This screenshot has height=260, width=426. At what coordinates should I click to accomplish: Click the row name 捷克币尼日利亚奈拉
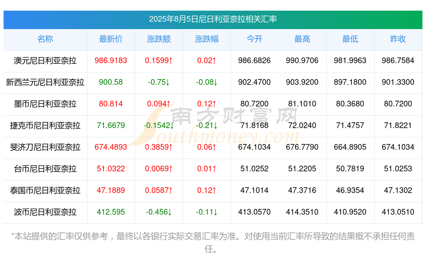(x=45, y=126)
